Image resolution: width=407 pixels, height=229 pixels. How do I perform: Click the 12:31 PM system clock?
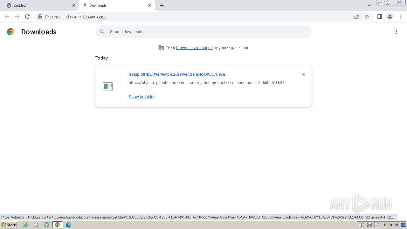(391, 225)
